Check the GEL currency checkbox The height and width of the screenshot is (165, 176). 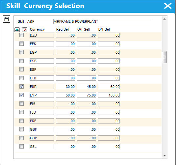point(21,147)
